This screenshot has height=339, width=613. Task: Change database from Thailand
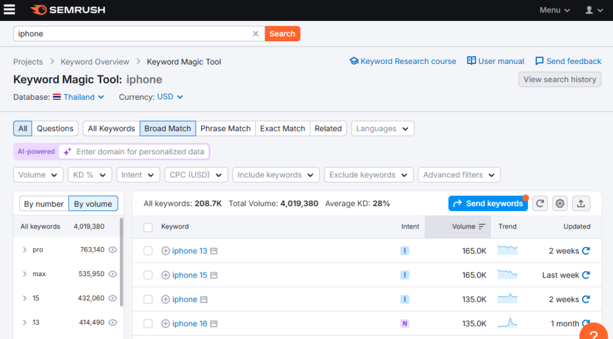[x=78, y=97]
